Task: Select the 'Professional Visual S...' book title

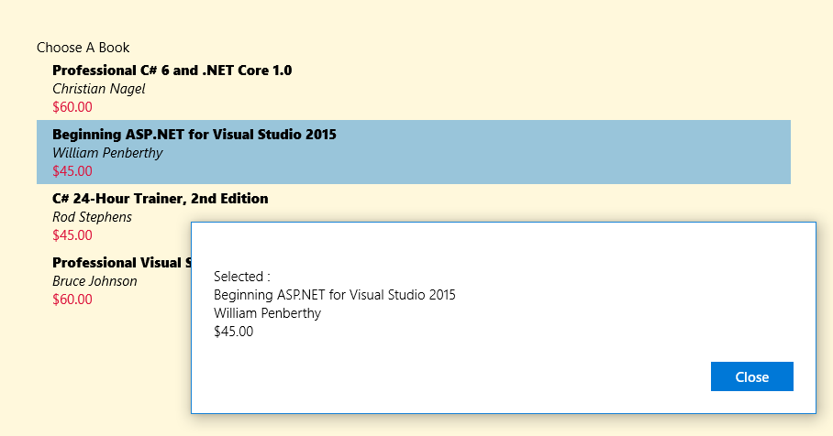Action: pyautogui.click(x=121, y=263)
